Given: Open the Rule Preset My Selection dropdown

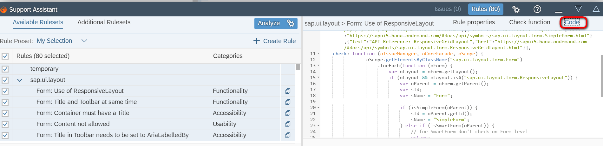Looking at the screenshot, I should click(x=84, y=41).
